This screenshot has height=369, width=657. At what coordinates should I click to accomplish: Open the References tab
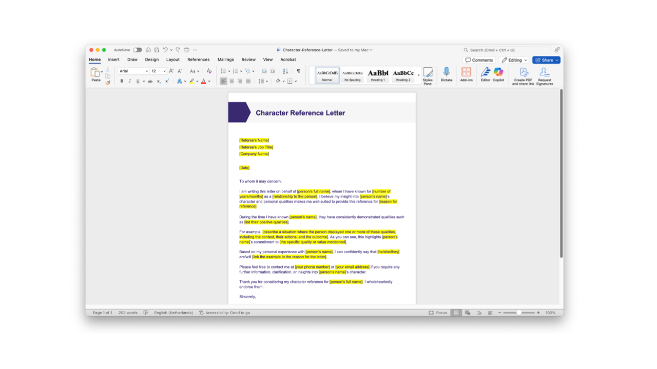click(199, 59)
